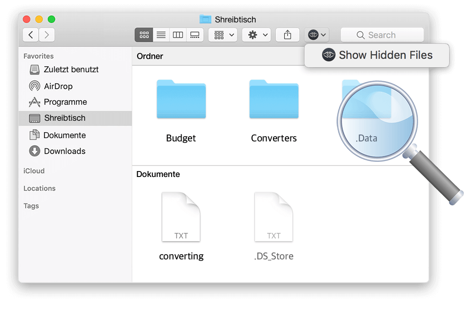The width and height of the screenshot is (472, 311).
Task: Click the Shreibtisch title bar folder icon
Action: click(x=205, y=19)
